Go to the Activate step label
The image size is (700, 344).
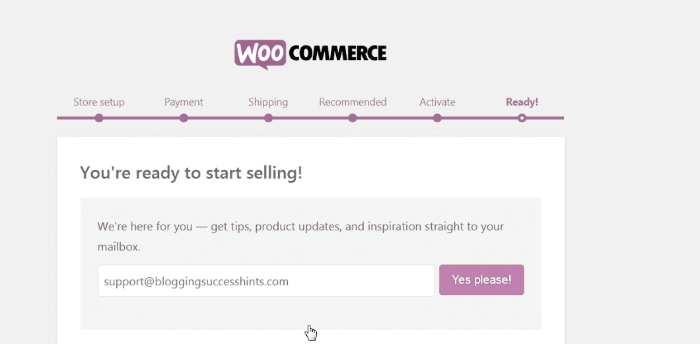[x=437, y=102]
